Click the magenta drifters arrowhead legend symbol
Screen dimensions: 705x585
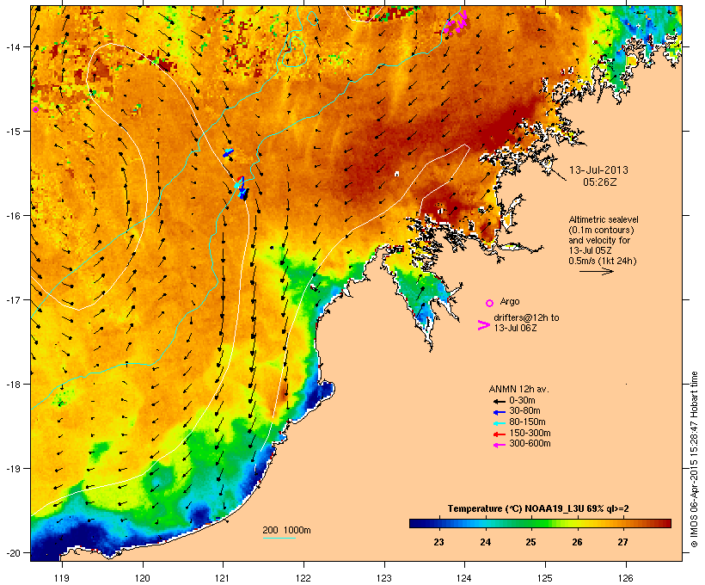coord(483,325)
